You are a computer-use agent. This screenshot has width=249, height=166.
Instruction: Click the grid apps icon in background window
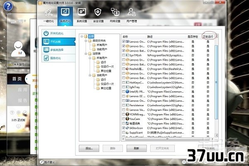click(x=12, y=21)
